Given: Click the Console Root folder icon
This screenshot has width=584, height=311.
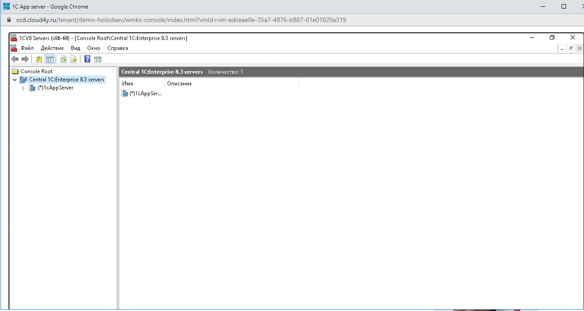Looking at the screenshot, I should [x=15, y=71].
